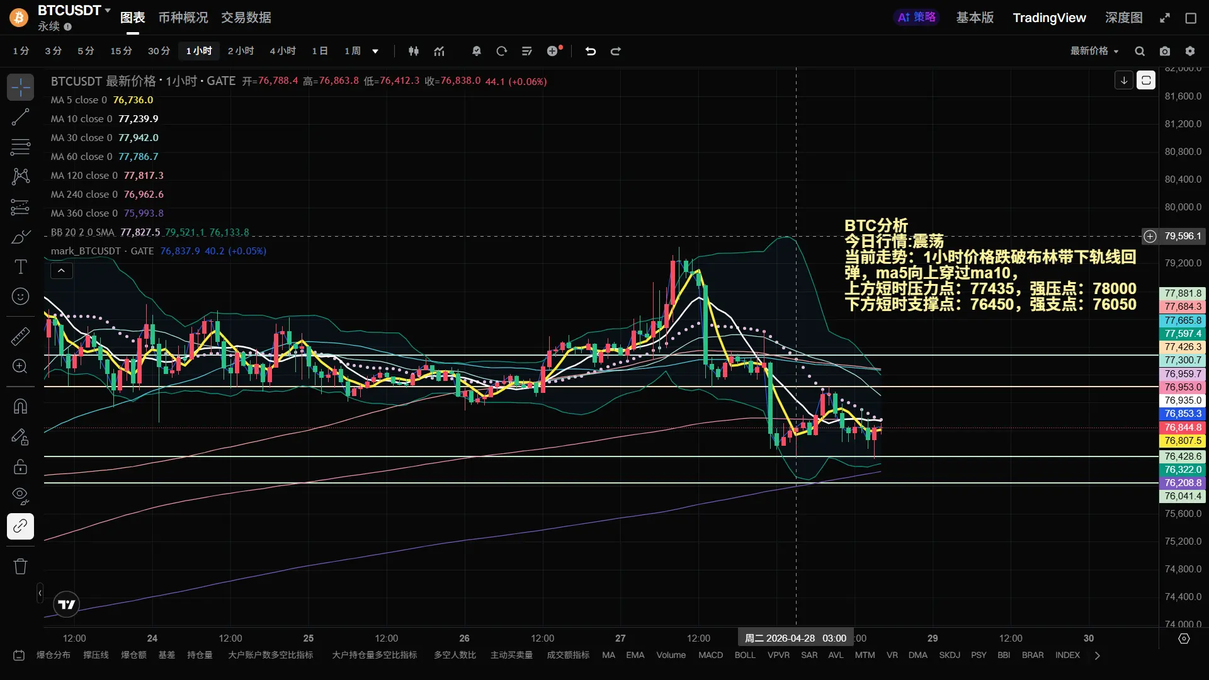Click the trash icon to remove drawings
Screen dimensions: 1209x680
(x=20, y=566)
